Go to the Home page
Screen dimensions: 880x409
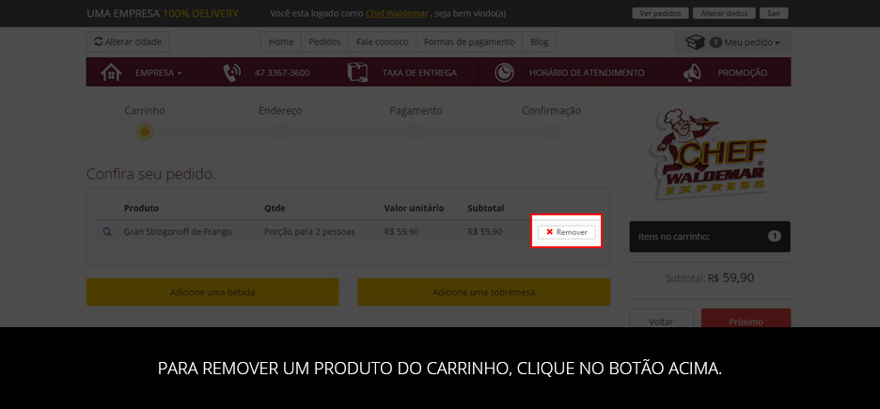tap(281, 42)
